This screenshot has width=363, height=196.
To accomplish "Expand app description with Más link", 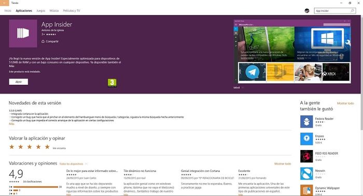I will coord(11,66).
